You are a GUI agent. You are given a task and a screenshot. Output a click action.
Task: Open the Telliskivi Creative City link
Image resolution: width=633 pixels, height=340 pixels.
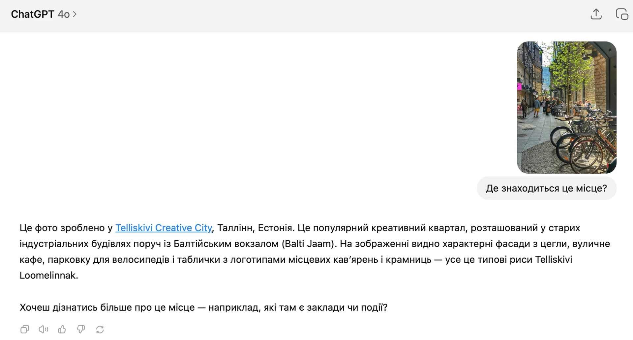(164, 228)
